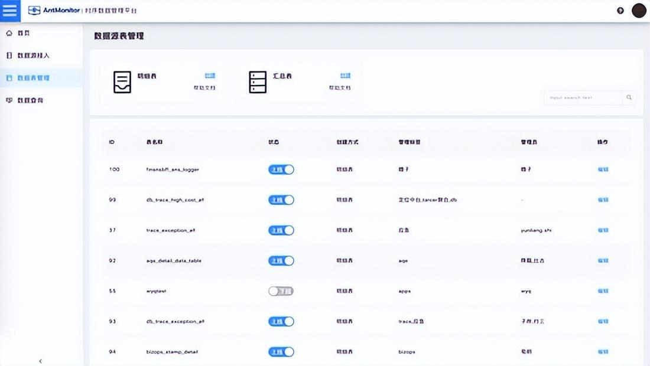
Task: Select the table name 'trace_exception_all'
Action: (170, 230)
